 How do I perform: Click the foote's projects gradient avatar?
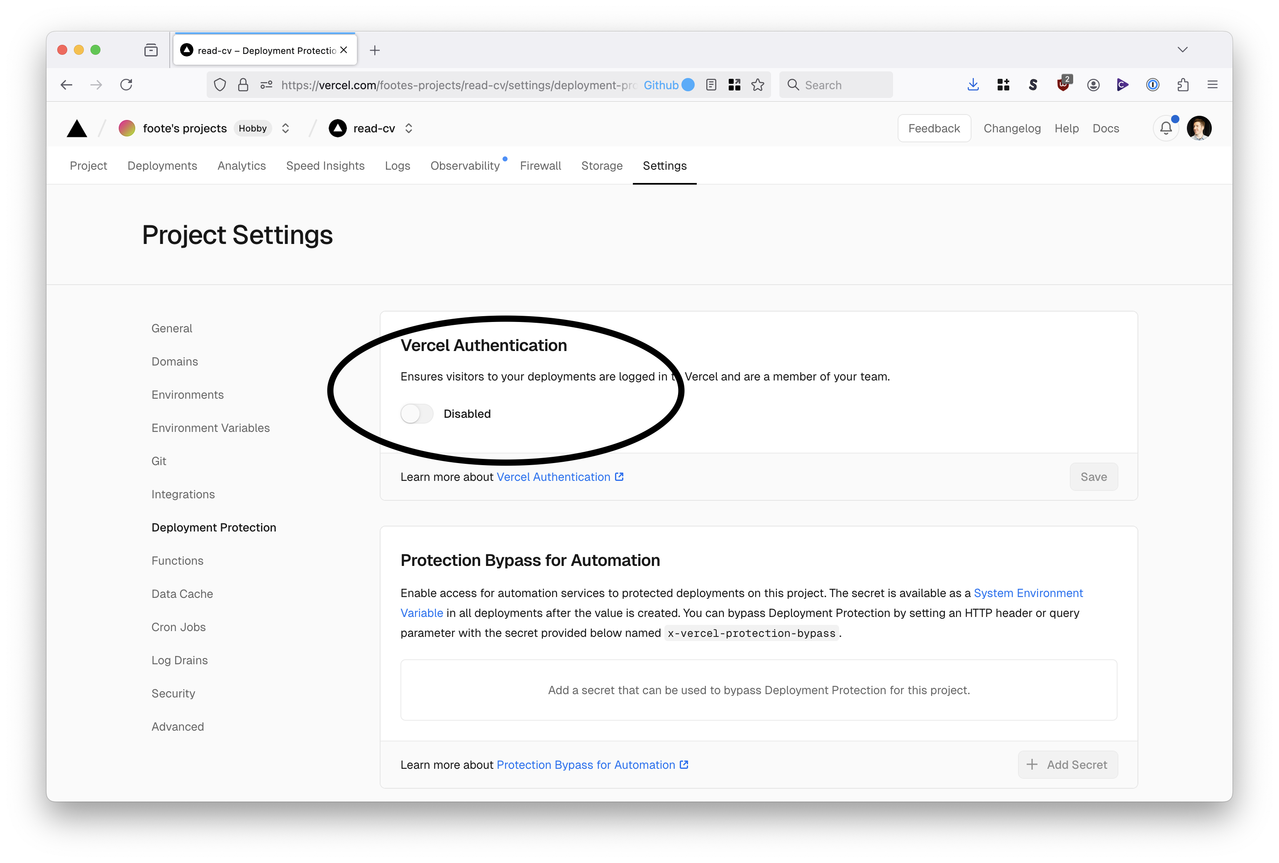(127, 128)
